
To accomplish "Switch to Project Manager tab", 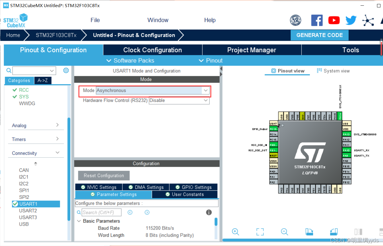I will pos(252,50).
